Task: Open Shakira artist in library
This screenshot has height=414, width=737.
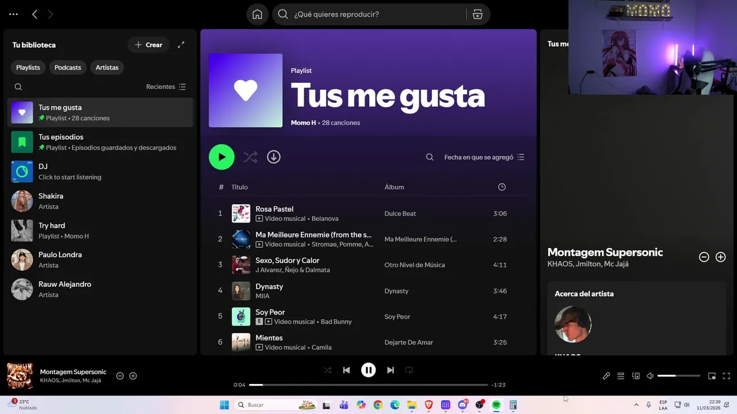Action: pyautogui.click(x=101, y=201)
